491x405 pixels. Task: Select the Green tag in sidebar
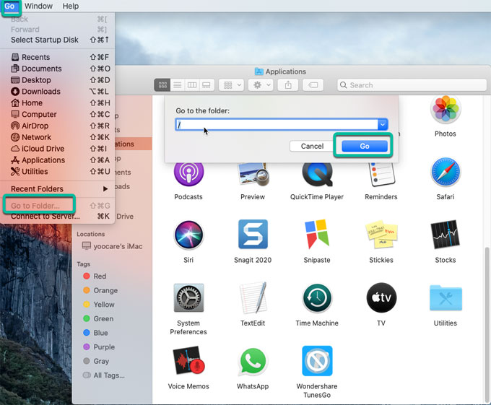coord(98,318)
